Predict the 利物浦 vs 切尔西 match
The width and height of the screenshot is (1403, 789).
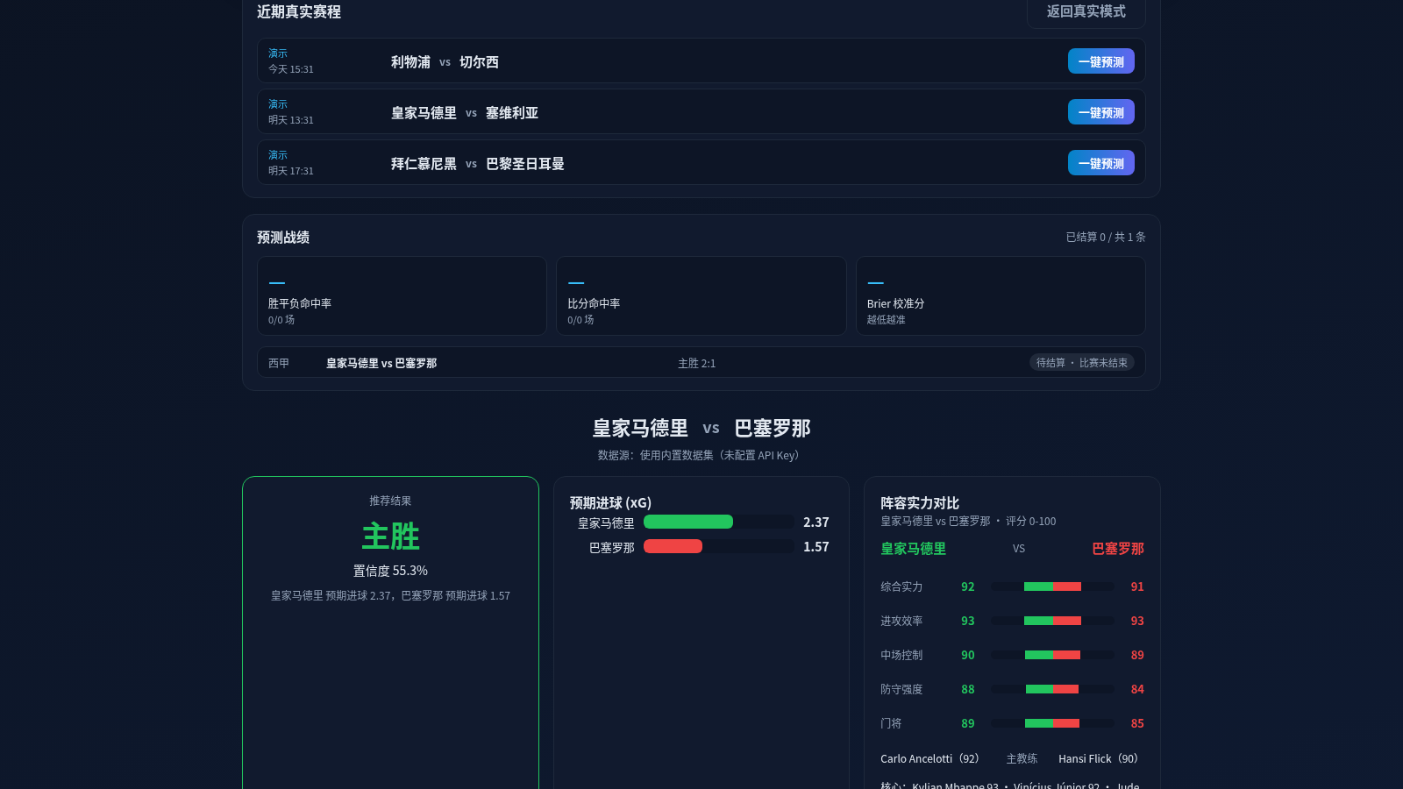coord(1100,61)
